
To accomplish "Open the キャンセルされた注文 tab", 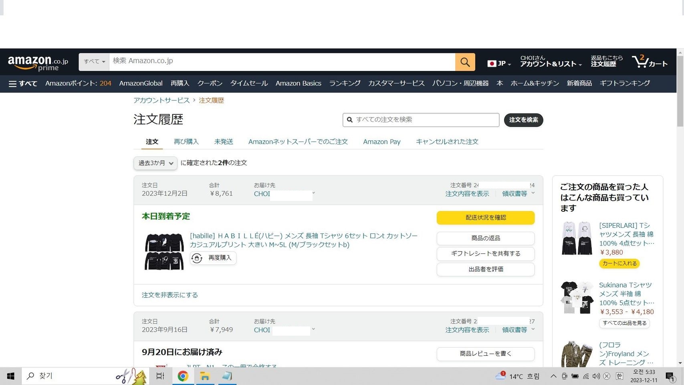I will tap(447, 142).
